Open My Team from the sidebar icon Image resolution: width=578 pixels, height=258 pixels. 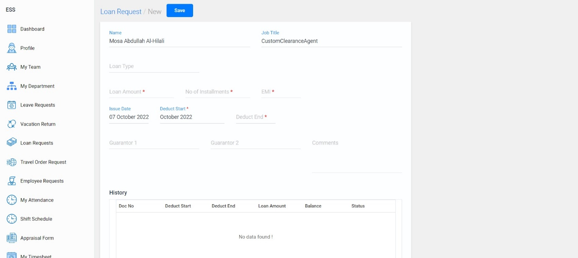coord(12,67)
